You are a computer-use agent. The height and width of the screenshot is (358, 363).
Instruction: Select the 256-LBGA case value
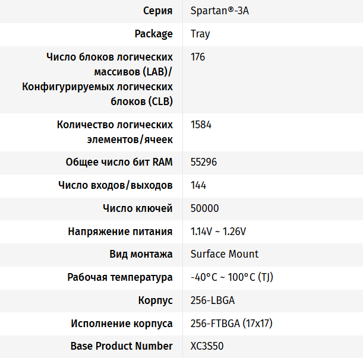pyautogui.click(x=213, y=300)
